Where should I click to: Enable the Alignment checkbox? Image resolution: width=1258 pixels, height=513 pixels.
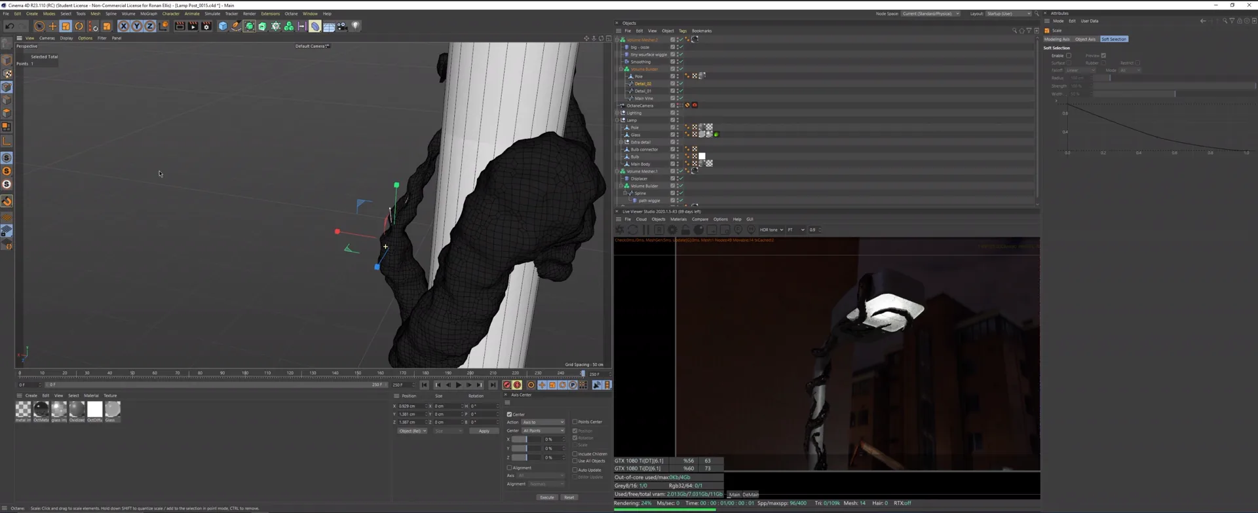(x=509, y=468)
